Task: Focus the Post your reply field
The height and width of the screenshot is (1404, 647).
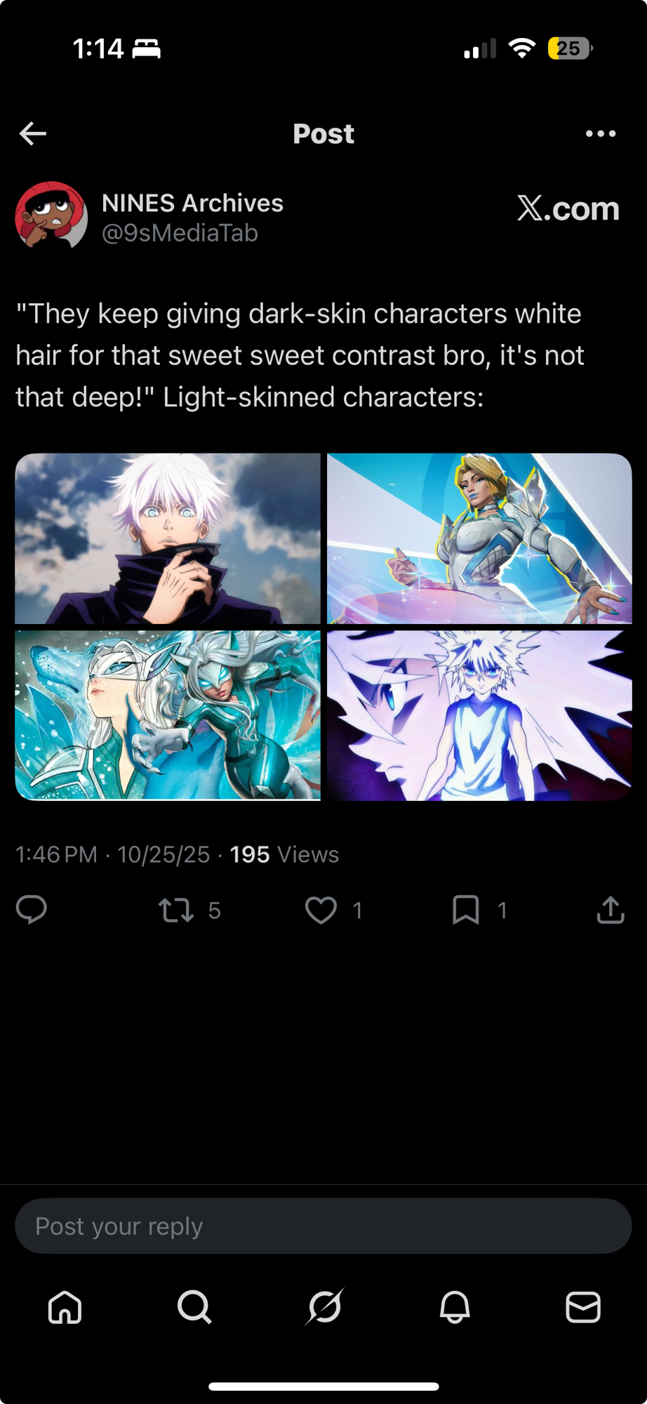Action: click(323, 1226)
